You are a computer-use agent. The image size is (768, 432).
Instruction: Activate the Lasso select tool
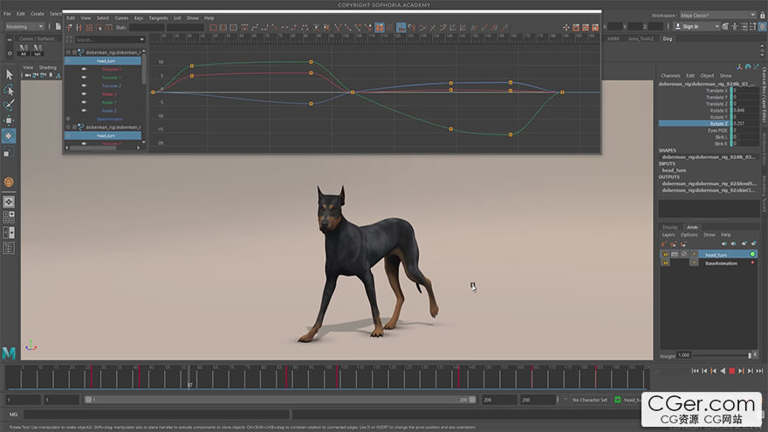pyautogui.click(x=9, y=90)
